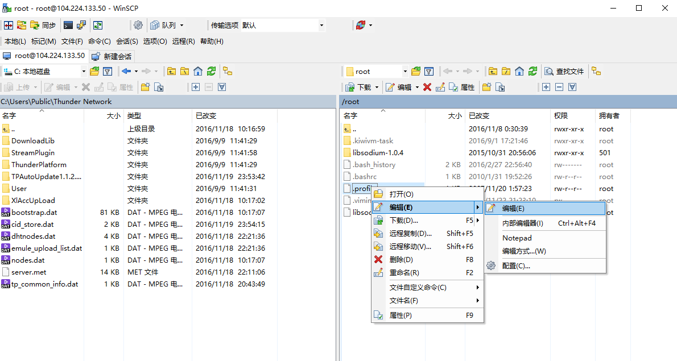Open the Preferences gear icon

point(138,26)
